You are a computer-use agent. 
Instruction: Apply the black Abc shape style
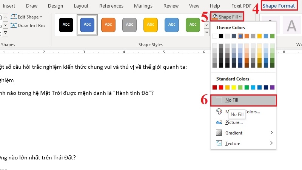(66, 25)
